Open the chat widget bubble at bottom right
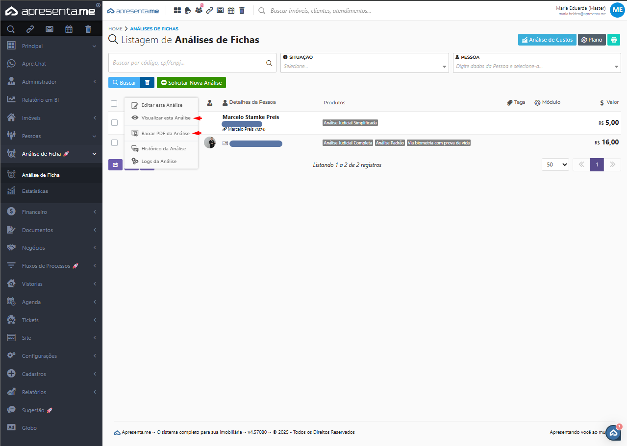Screen dimensions: 627x446 613,433
